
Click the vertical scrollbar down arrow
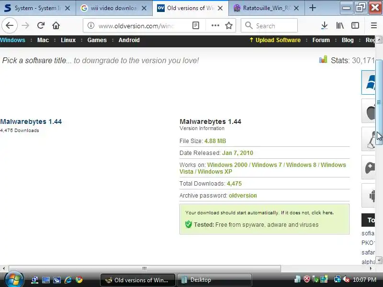click(x=379, y=260)
